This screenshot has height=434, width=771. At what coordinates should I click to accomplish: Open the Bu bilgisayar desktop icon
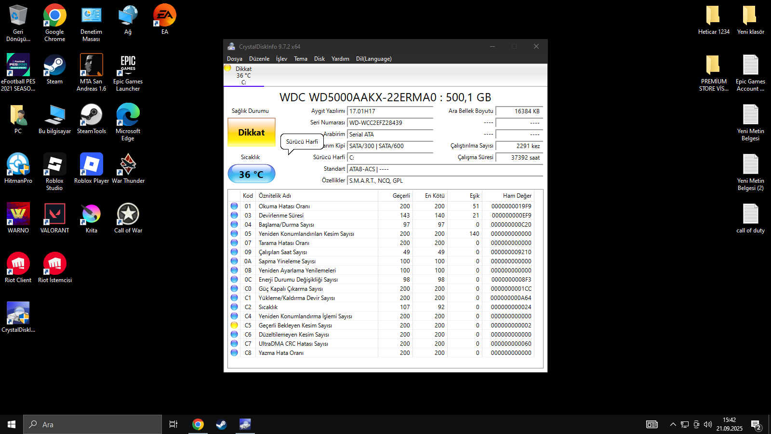[x=55, y=119]
